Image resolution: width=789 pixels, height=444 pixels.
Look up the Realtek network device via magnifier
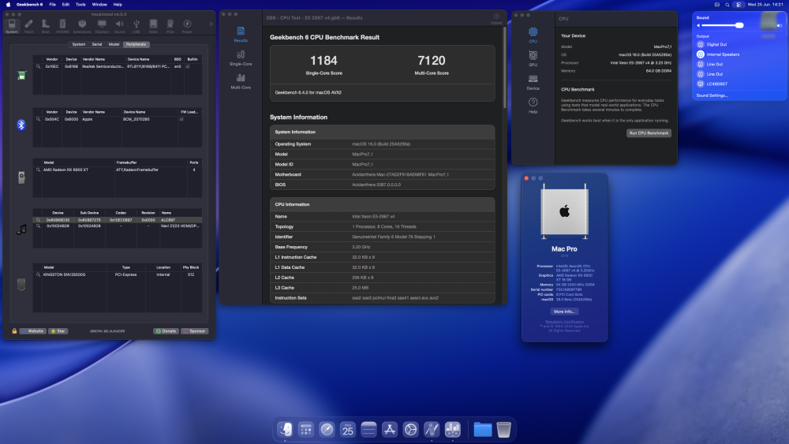click(x=38, y=66)
